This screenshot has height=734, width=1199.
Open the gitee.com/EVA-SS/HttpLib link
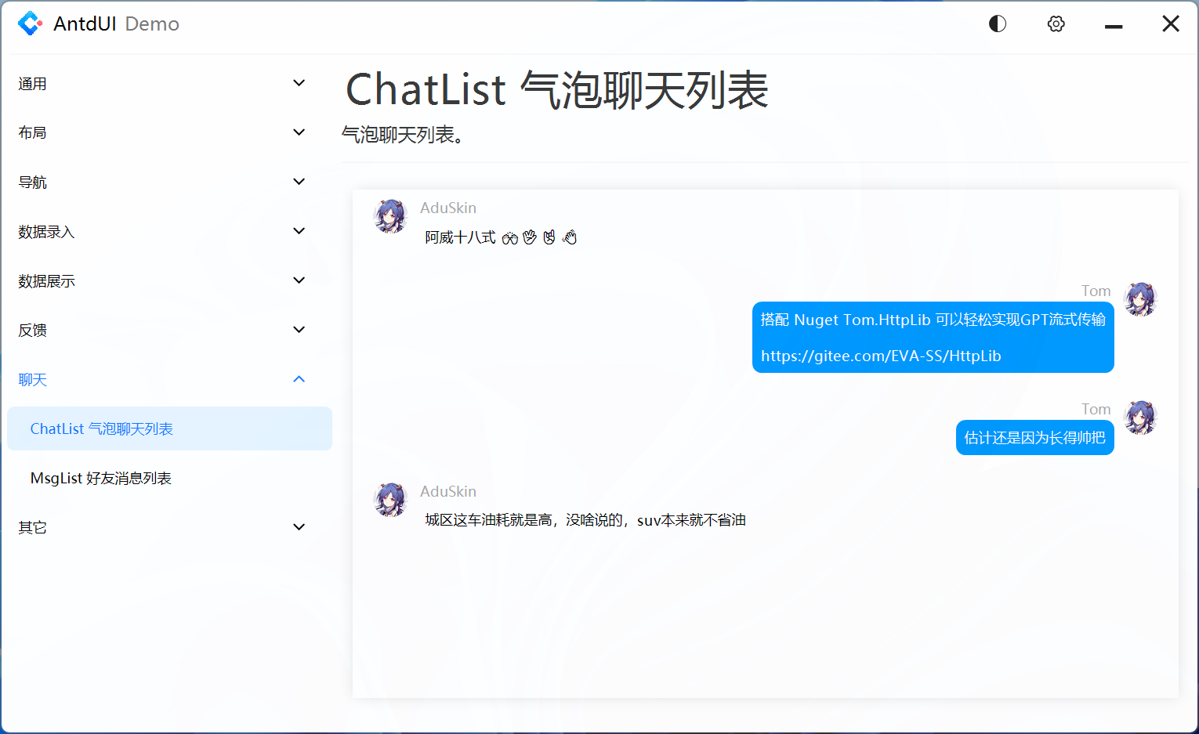[880, 356]
